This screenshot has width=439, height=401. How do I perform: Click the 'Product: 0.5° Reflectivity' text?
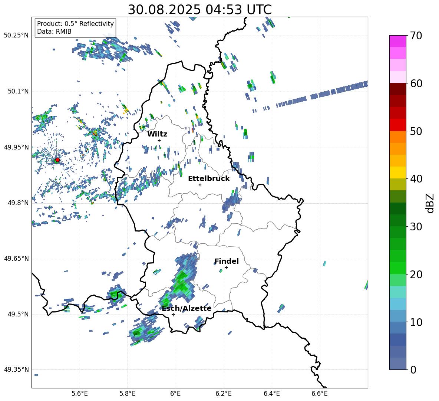click(x=75, y=23)
